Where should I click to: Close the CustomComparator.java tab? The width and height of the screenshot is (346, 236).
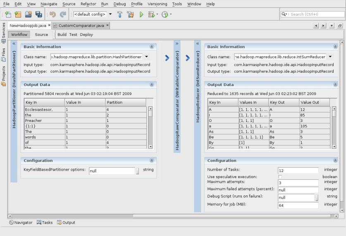[107, 25]
